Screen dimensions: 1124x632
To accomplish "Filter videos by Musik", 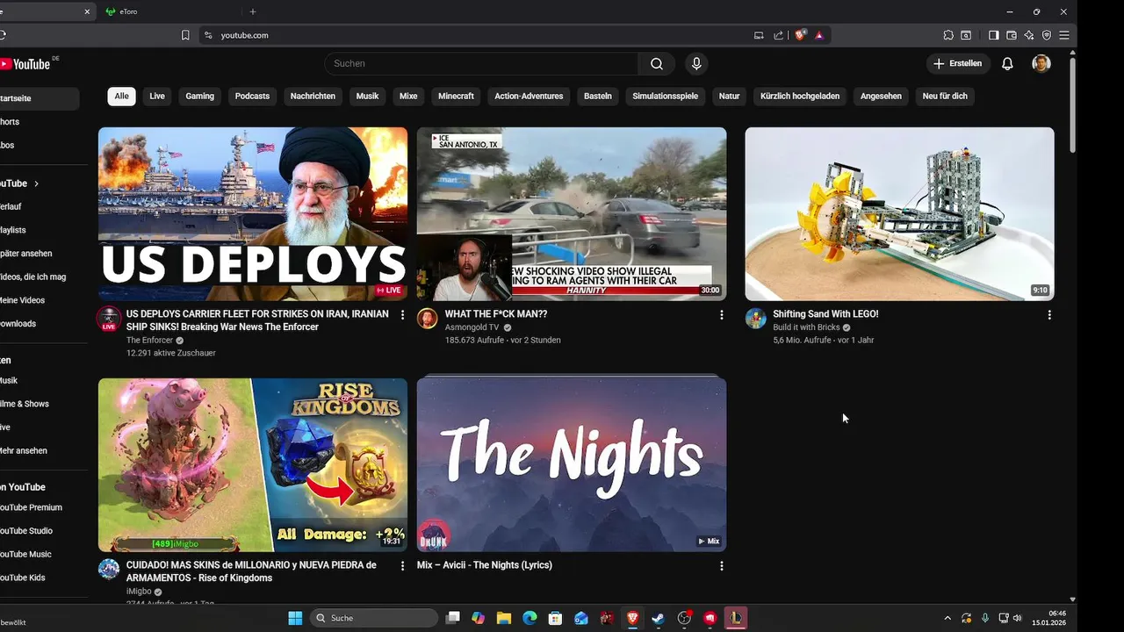I will (x=367, y=96).
